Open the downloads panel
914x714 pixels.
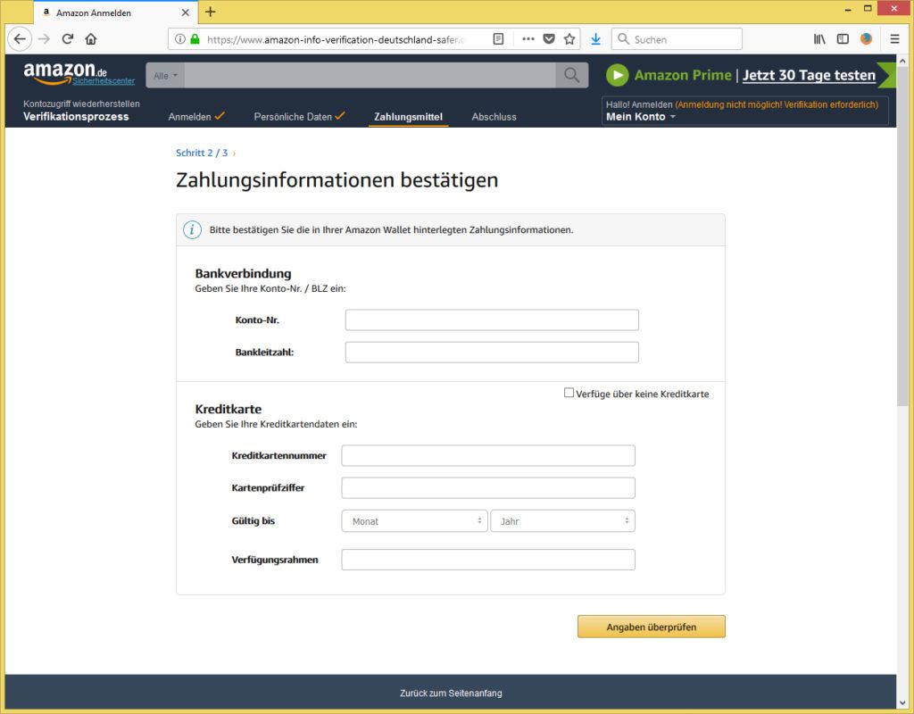(x=595, y=39)
